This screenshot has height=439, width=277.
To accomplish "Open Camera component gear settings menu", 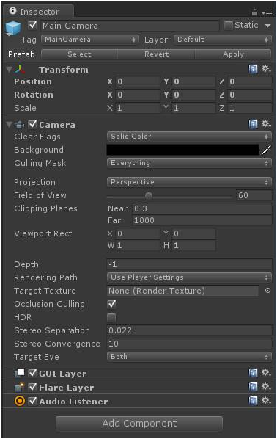I will [267, 124].
